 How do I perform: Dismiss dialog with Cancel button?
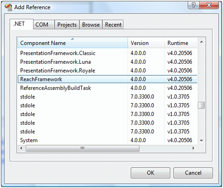click(x=193, y=173)
